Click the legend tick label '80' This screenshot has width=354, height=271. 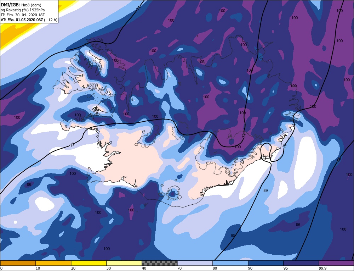pos(215,268)
